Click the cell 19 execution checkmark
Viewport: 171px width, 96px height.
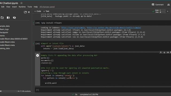tap(34, 23)
